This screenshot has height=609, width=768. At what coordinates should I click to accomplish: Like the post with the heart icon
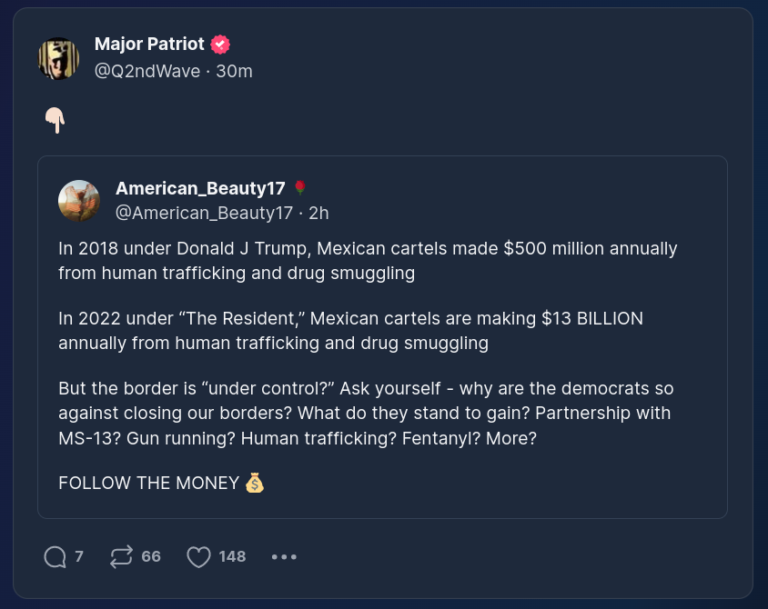coord(198,556)
